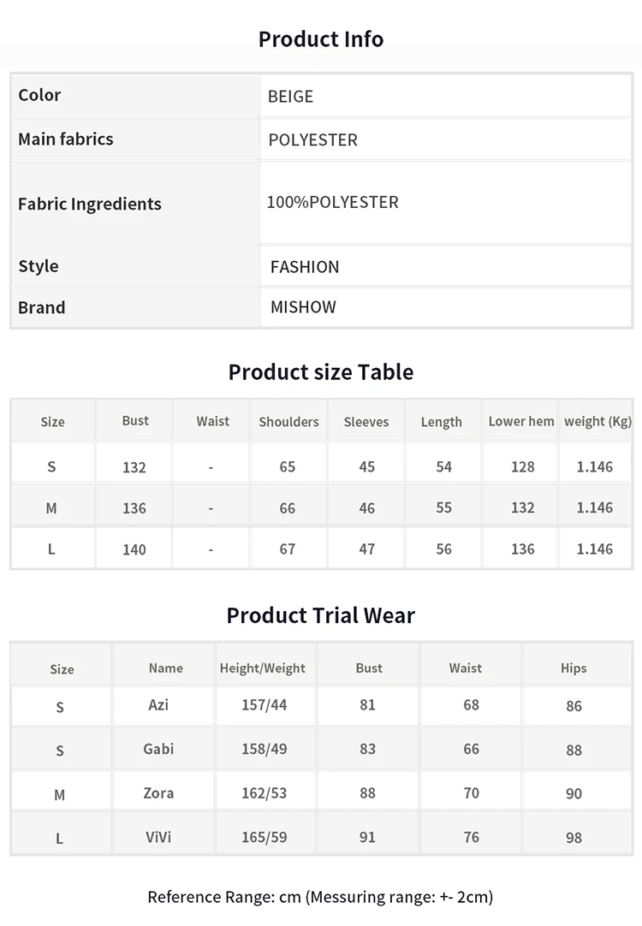Viewport: 642px width, 926px height.
Task: Select the 100%POLYESTER ingredient cell
Action: 445,202
